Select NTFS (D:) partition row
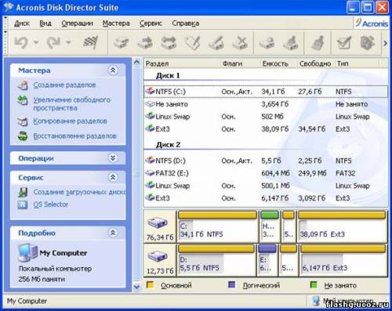The height and width of the screenshot is (311, 392). (x=266, y=161)
